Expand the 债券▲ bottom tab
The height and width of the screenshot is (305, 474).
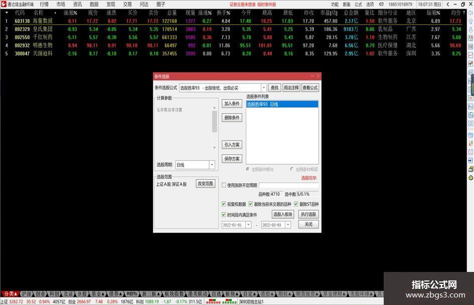click(115, 293)
